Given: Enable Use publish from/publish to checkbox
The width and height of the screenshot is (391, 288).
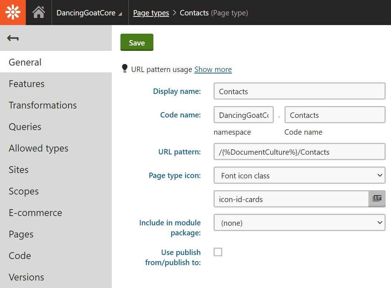Looking at the screenshot, I should [218, 252].
